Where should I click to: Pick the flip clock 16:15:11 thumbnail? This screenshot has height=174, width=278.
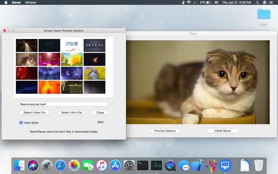point(94,45)
